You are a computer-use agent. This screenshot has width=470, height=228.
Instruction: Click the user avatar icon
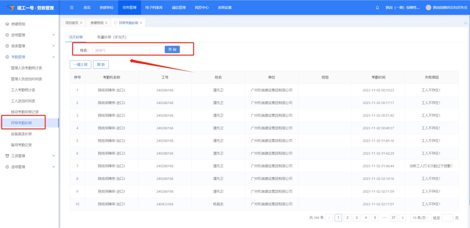point(428,7)
